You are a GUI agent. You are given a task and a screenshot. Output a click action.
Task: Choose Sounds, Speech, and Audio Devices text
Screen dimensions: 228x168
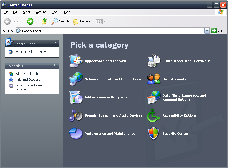(x=114, y=115)
